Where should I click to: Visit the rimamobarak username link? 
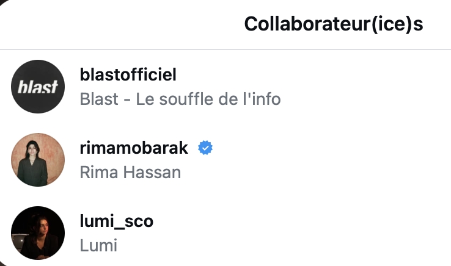point(134,148)
